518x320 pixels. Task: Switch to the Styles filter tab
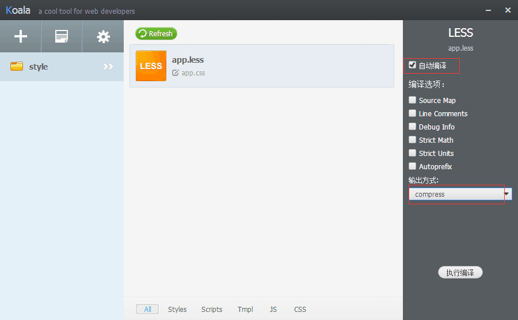(177, 310)
